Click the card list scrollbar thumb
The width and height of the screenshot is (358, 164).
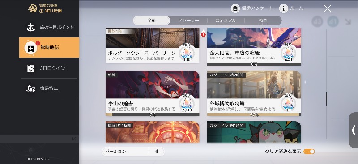point(326,99)
